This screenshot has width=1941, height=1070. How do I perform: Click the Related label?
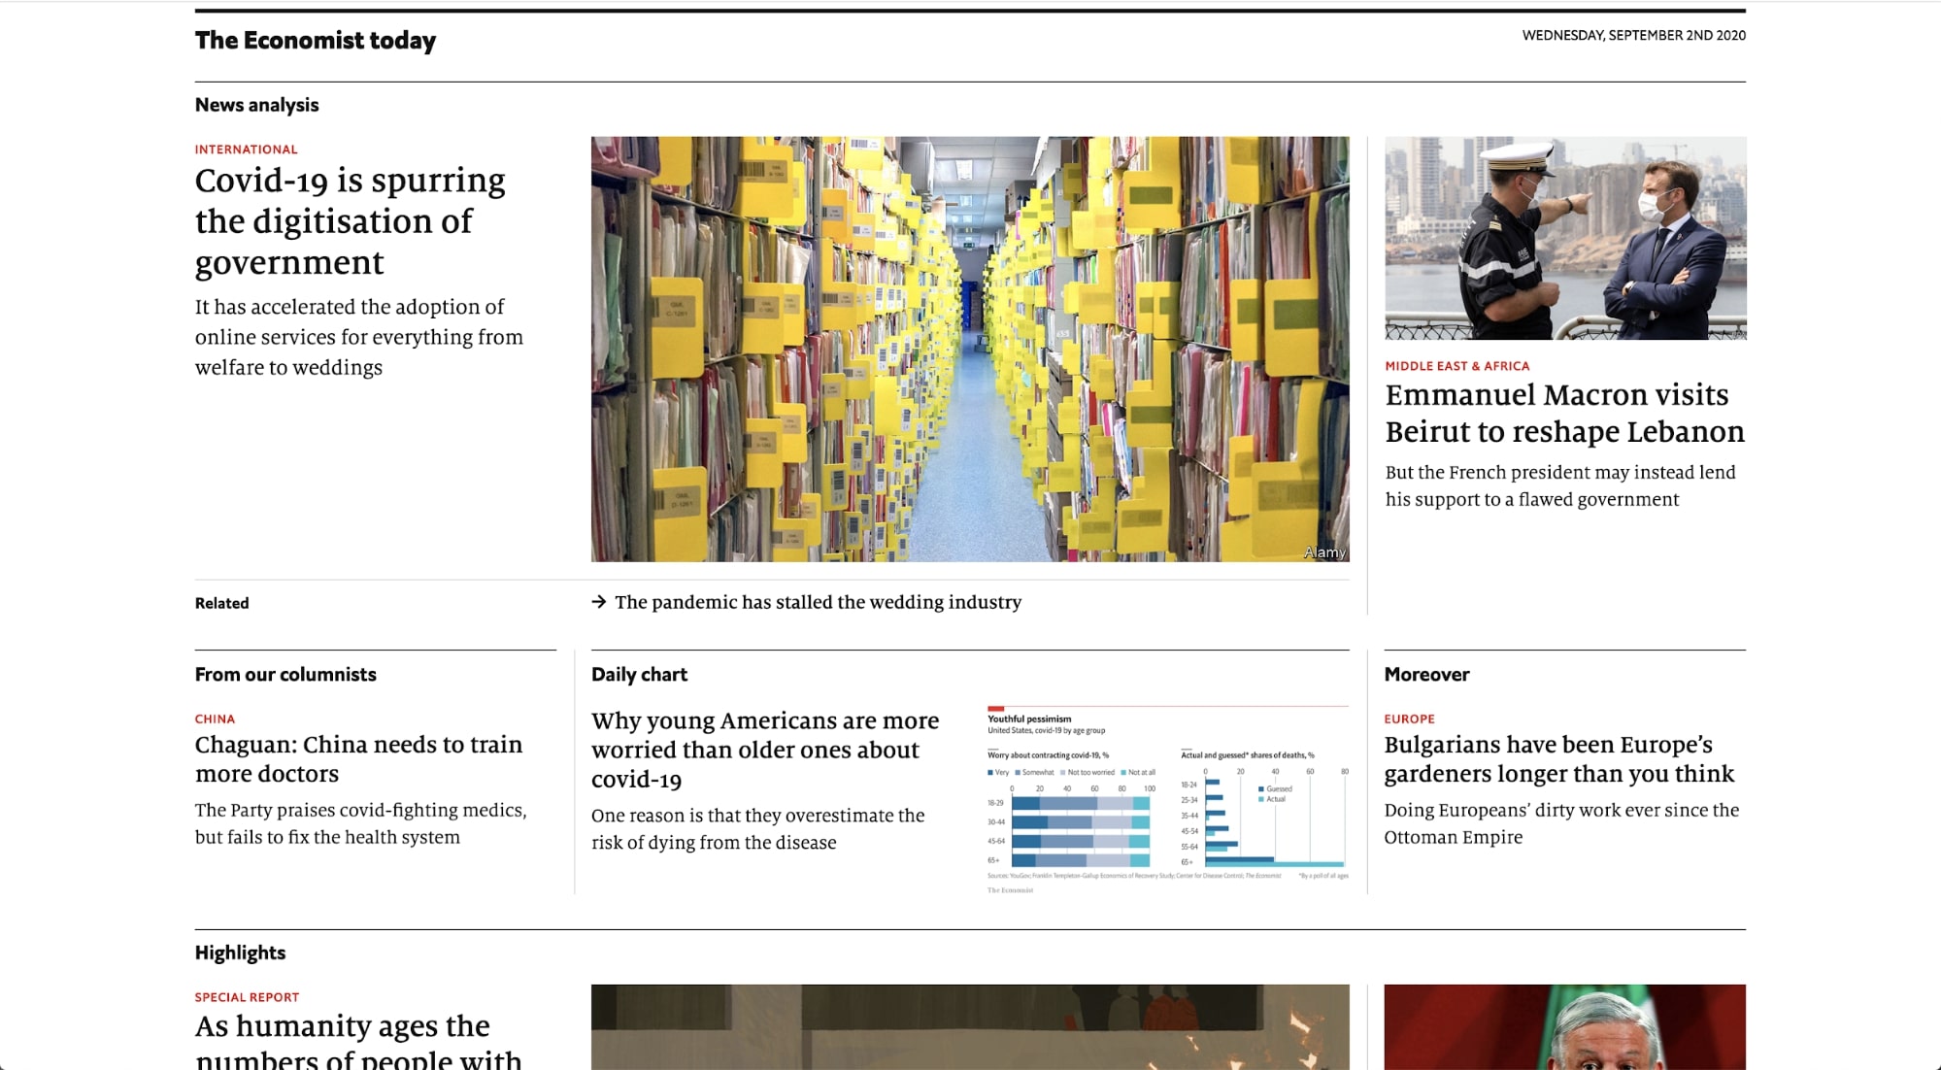tap(221, 603)
